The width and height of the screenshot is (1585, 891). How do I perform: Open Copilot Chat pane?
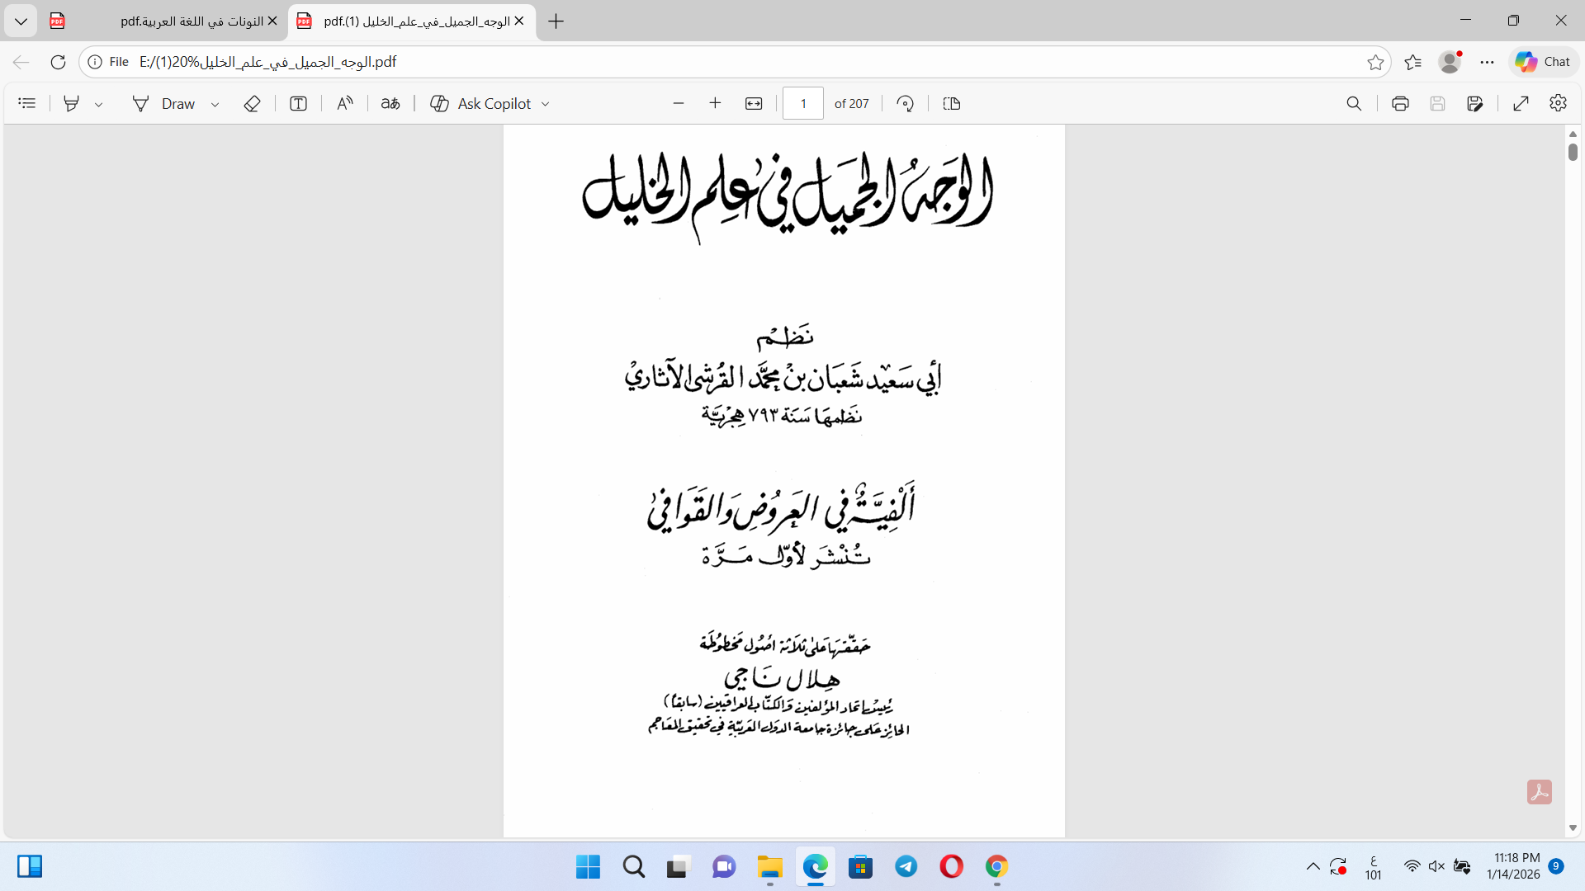1544,62
